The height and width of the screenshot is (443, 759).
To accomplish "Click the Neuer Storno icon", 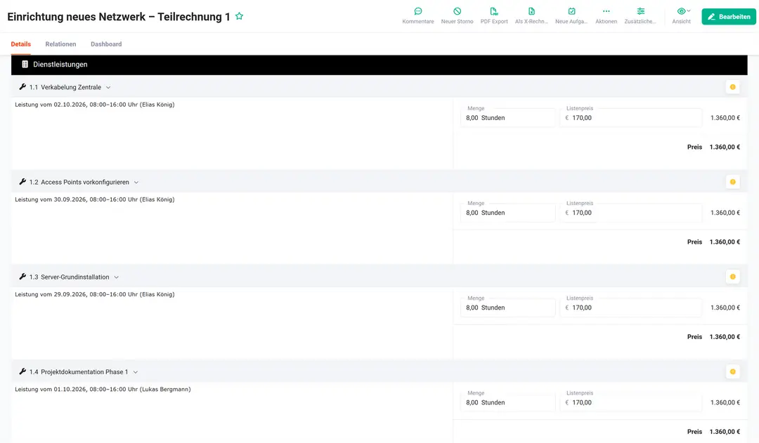I will (x=457, y=11).
